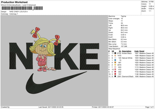Choose the red swatch for code 1146
This screenshot has height=109, width=155.
pos(115,74)
